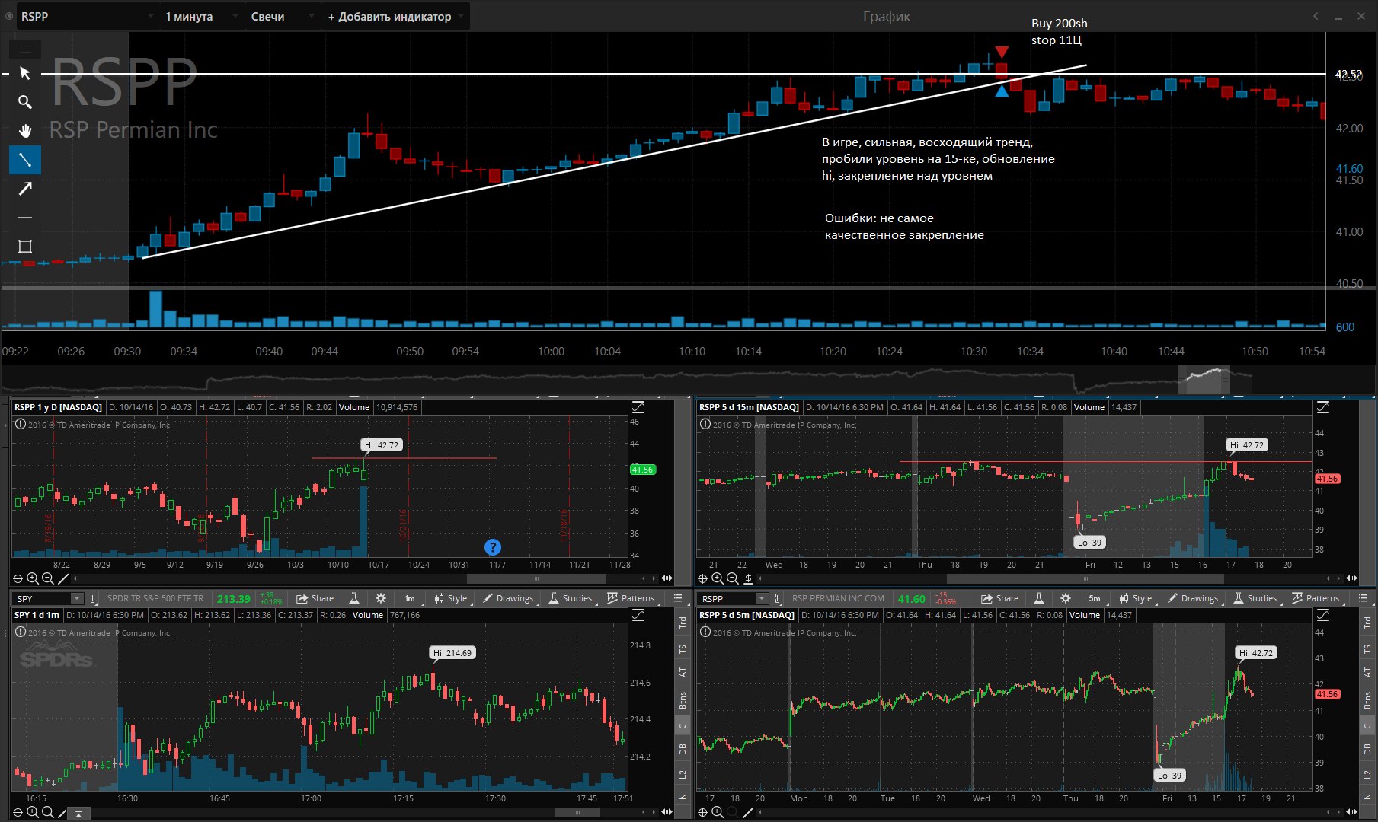Image resolution: width=1378 pixels, height=822 pixels.
Task: Select the trend line drawing tool
Action: click(25, 160)
